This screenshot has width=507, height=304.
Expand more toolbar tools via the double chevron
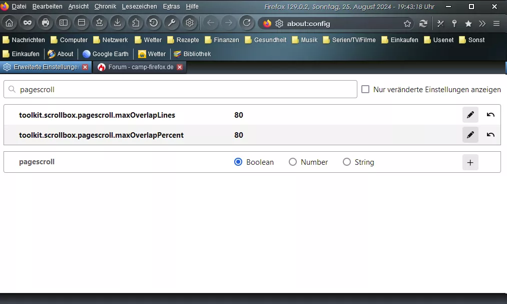(482, 24)
